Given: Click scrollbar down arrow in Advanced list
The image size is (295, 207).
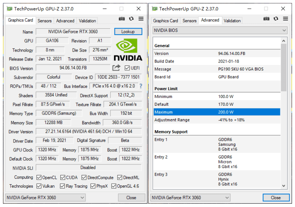Looking at the screenshot, I should (284, 186).
